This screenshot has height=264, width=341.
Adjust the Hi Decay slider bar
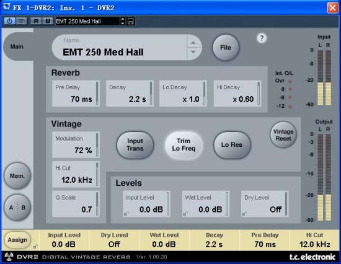pos(259,94)
